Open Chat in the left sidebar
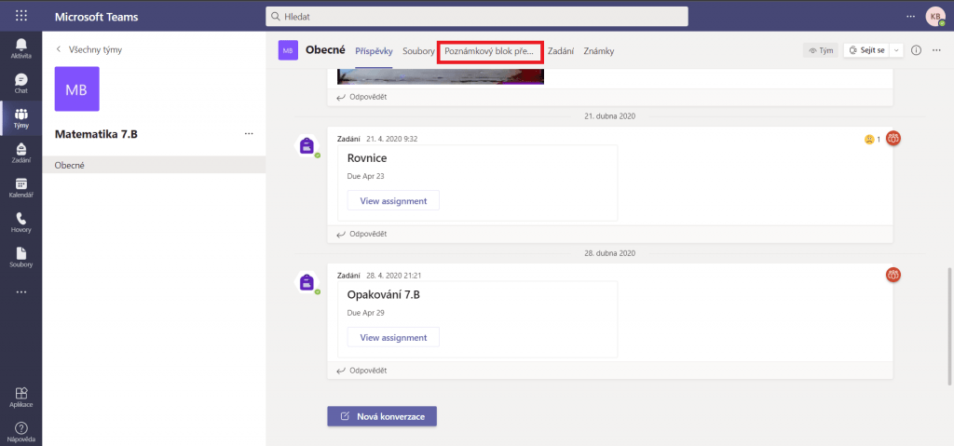Image resolution: width=954 pixels, height=446 pixels. pyautogui.click(x=20, y=83)
